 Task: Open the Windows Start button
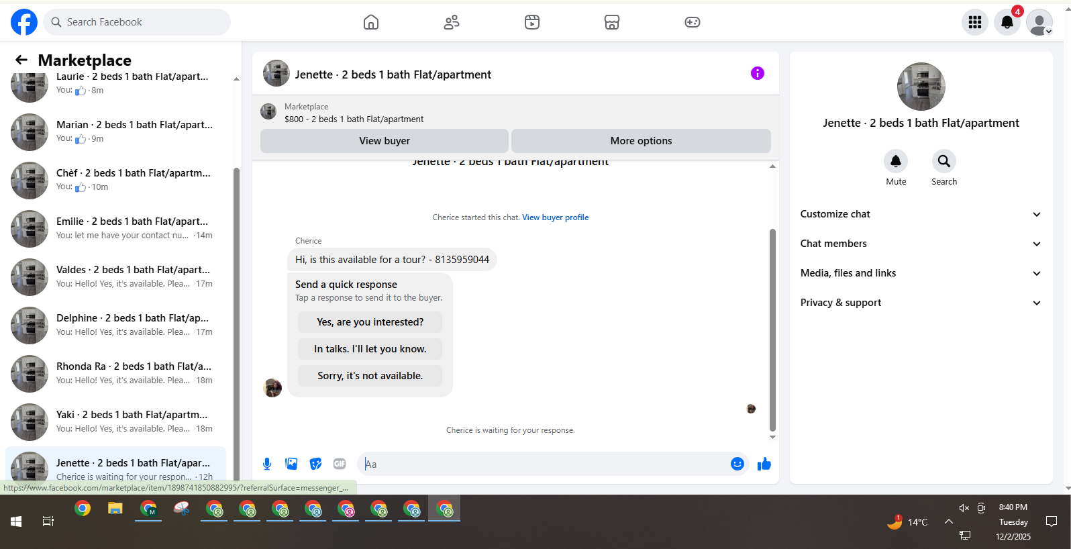(16, 521)
